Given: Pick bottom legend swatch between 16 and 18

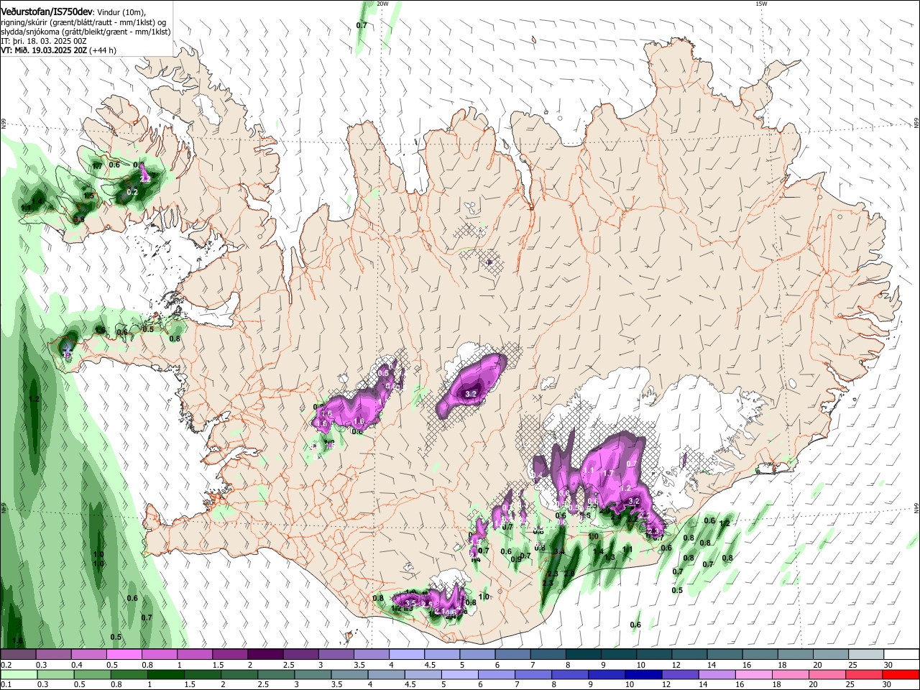Looking at the screenshot, I should point(754,674).
